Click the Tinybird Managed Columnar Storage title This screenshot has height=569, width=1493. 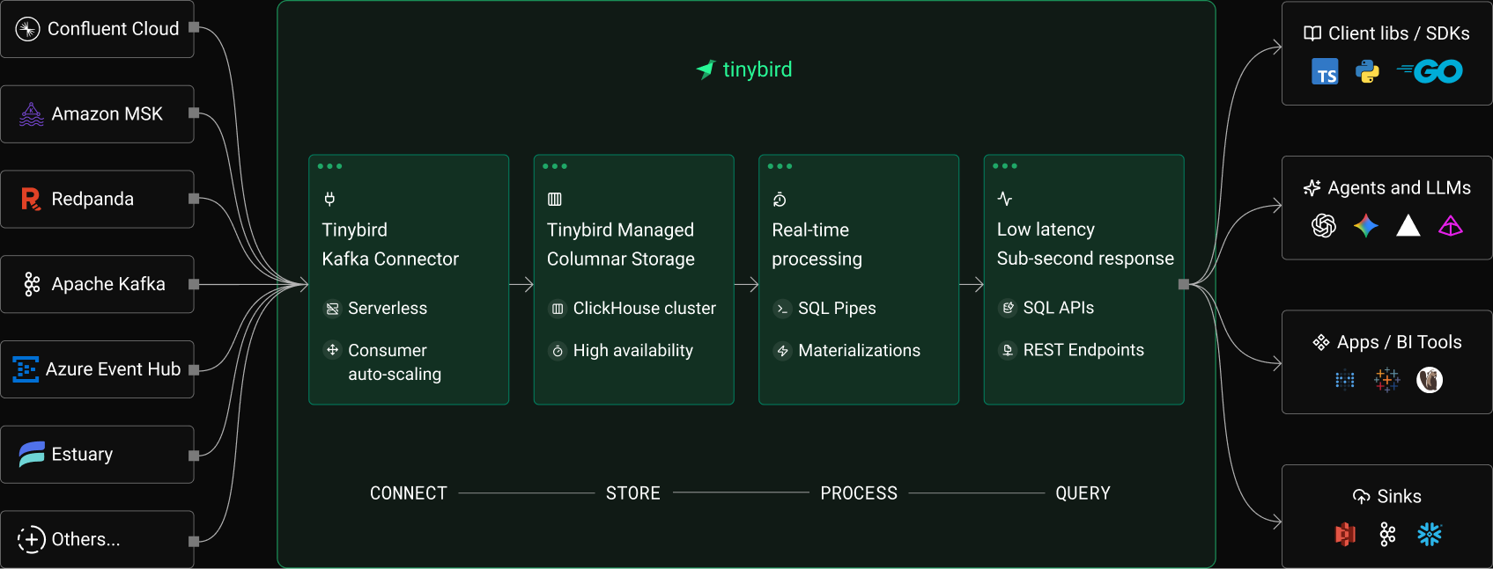click(621, 244)
